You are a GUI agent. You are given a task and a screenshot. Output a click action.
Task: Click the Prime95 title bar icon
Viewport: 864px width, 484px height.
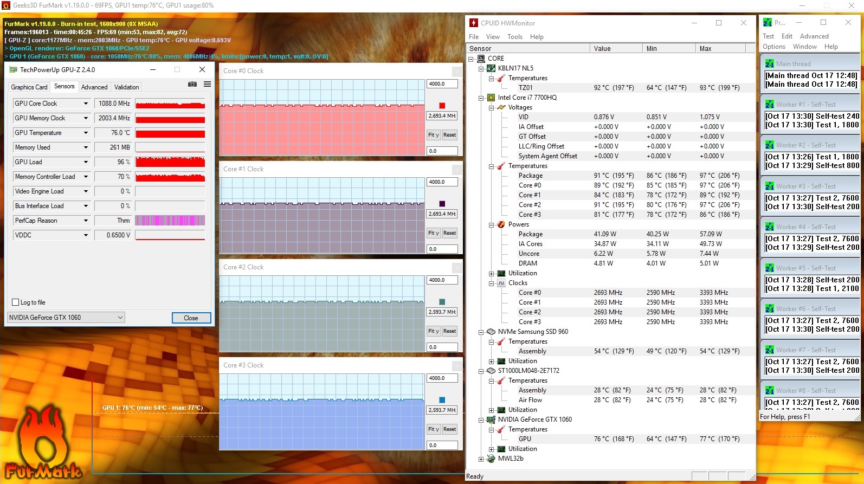point(768,22)
